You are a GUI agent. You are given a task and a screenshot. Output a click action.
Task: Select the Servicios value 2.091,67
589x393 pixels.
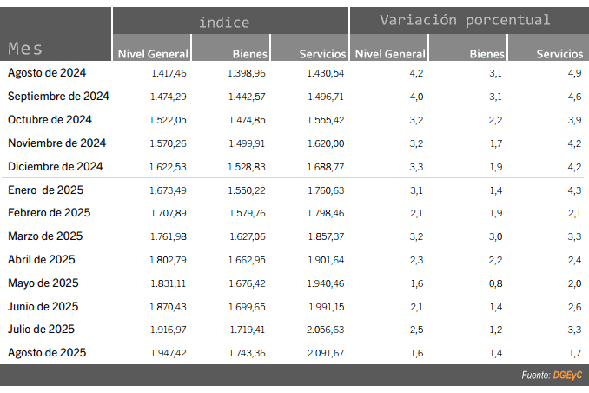325,353
